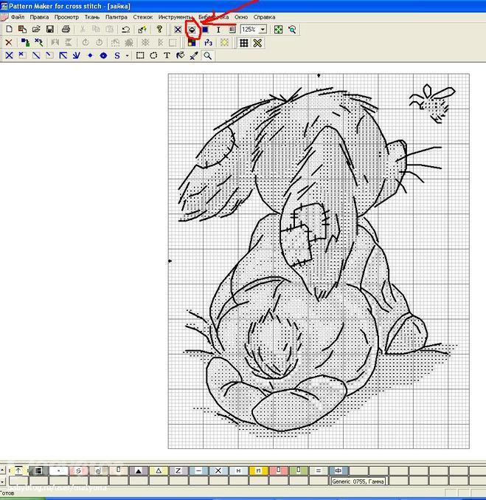This screenshot has height=500, width=486.
Task: Open the Файл menu
Action: tap(18, 16)
